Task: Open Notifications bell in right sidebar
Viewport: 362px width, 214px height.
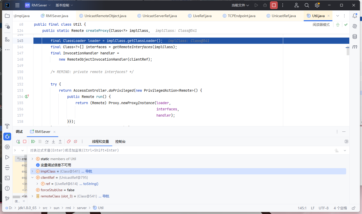Action: (354, 16)
